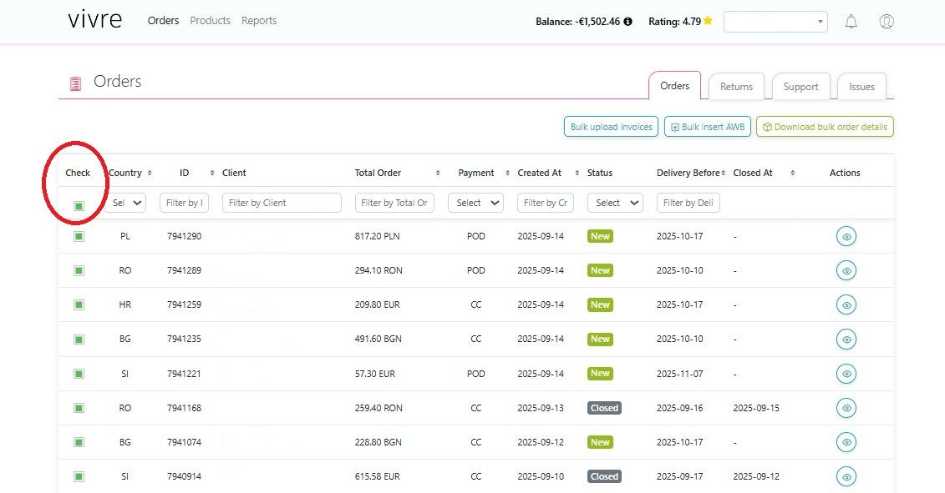Switch to the Returns tab
945x493 pixels.
click(736, 86)
